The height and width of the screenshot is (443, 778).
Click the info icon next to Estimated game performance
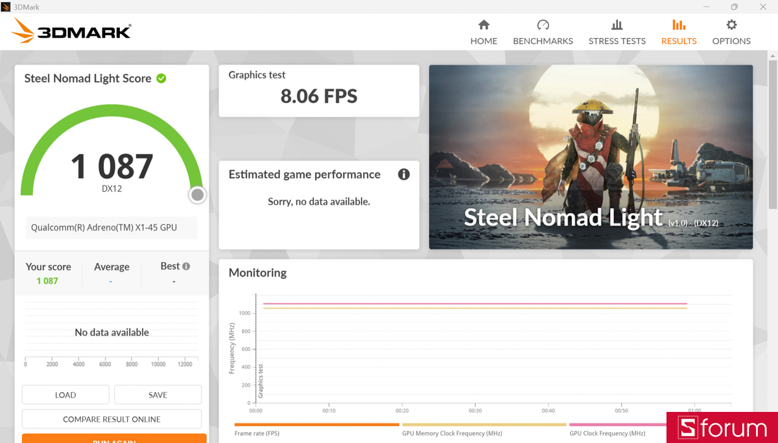[x=404, y=174]
